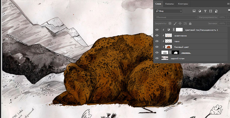Filter layers by shape layers icon
Image resolution: width=230 pixels, height=118 pixels.
211,11
